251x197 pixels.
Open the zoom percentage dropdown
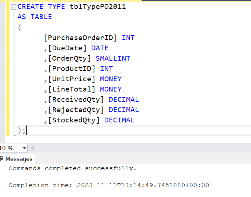(24, 148)
